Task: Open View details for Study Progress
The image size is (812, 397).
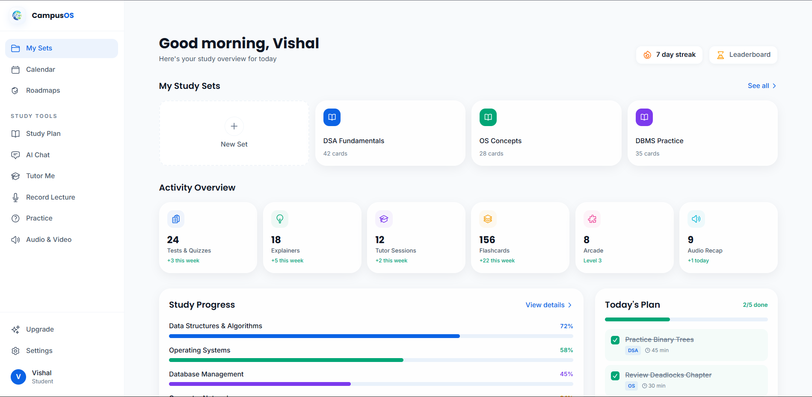Action: click(548, 305)
